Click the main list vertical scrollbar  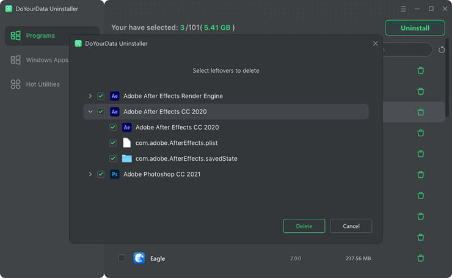coord(447,78)
